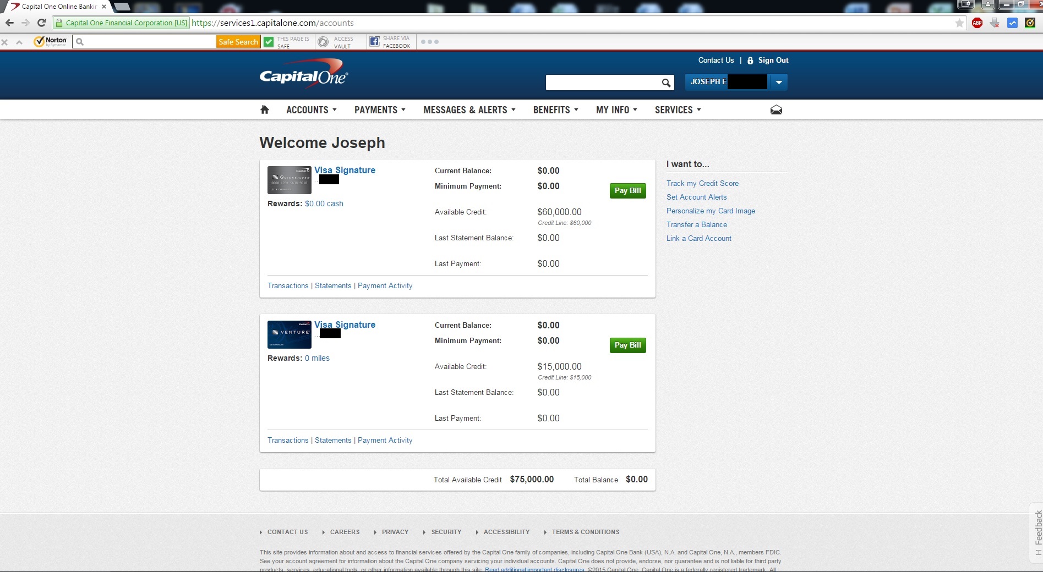
Task: Open the MESSAGES & ALERTS menu
Action: click(469, 110)
